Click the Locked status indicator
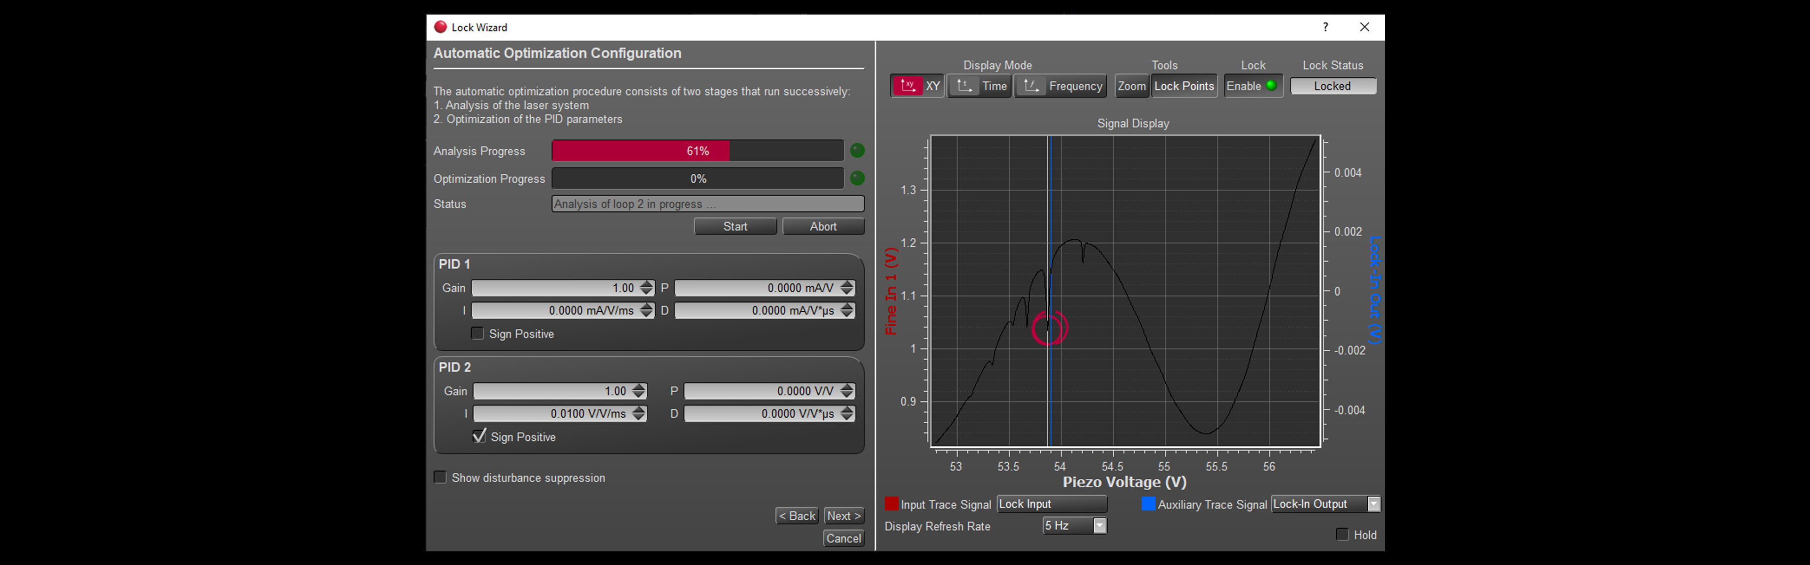 [1332, 86]
